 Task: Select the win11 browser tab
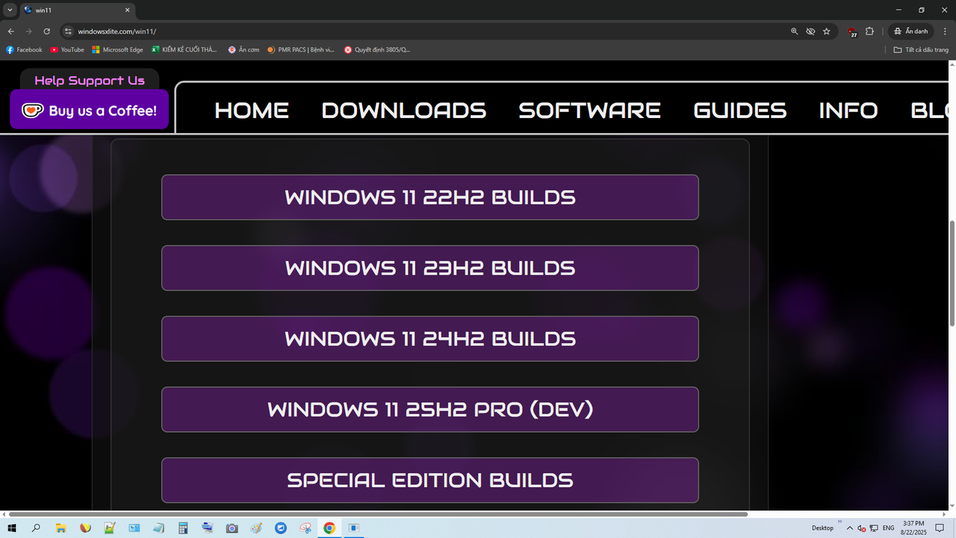(x=67, y=10)
